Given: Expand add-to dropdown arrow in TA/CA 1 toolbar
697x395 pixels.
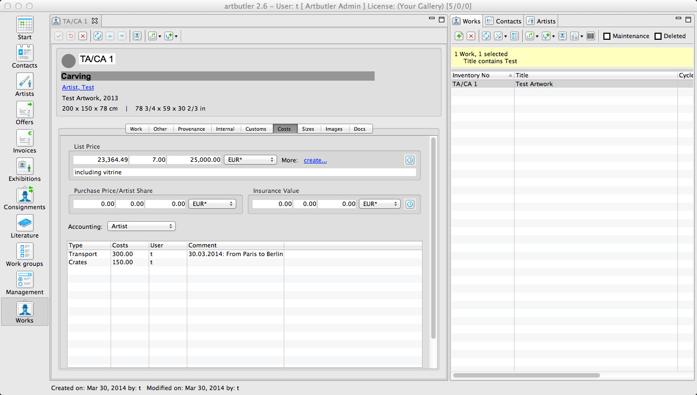Looking at the screenshot, I should click(176, 37).
